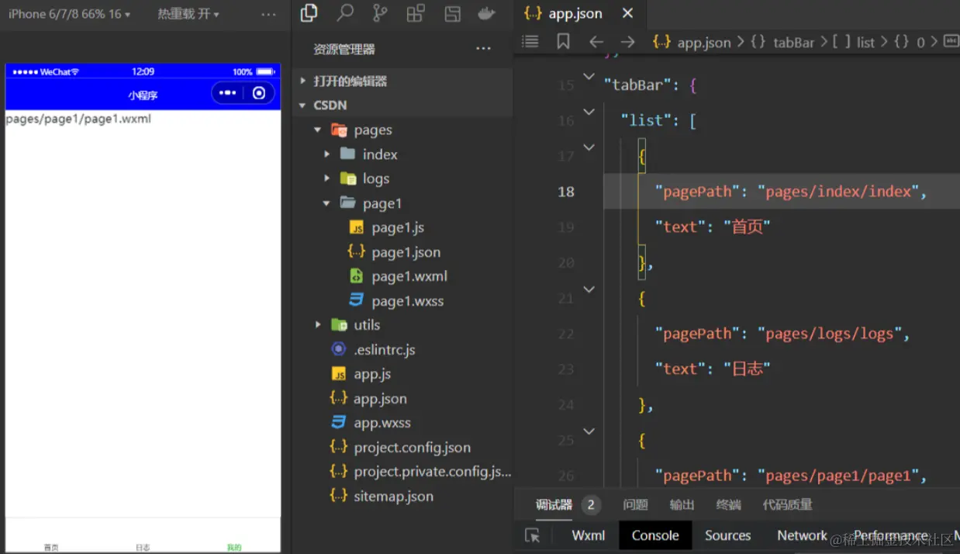
Task: Go back with the left arrow
Action: 596,42
